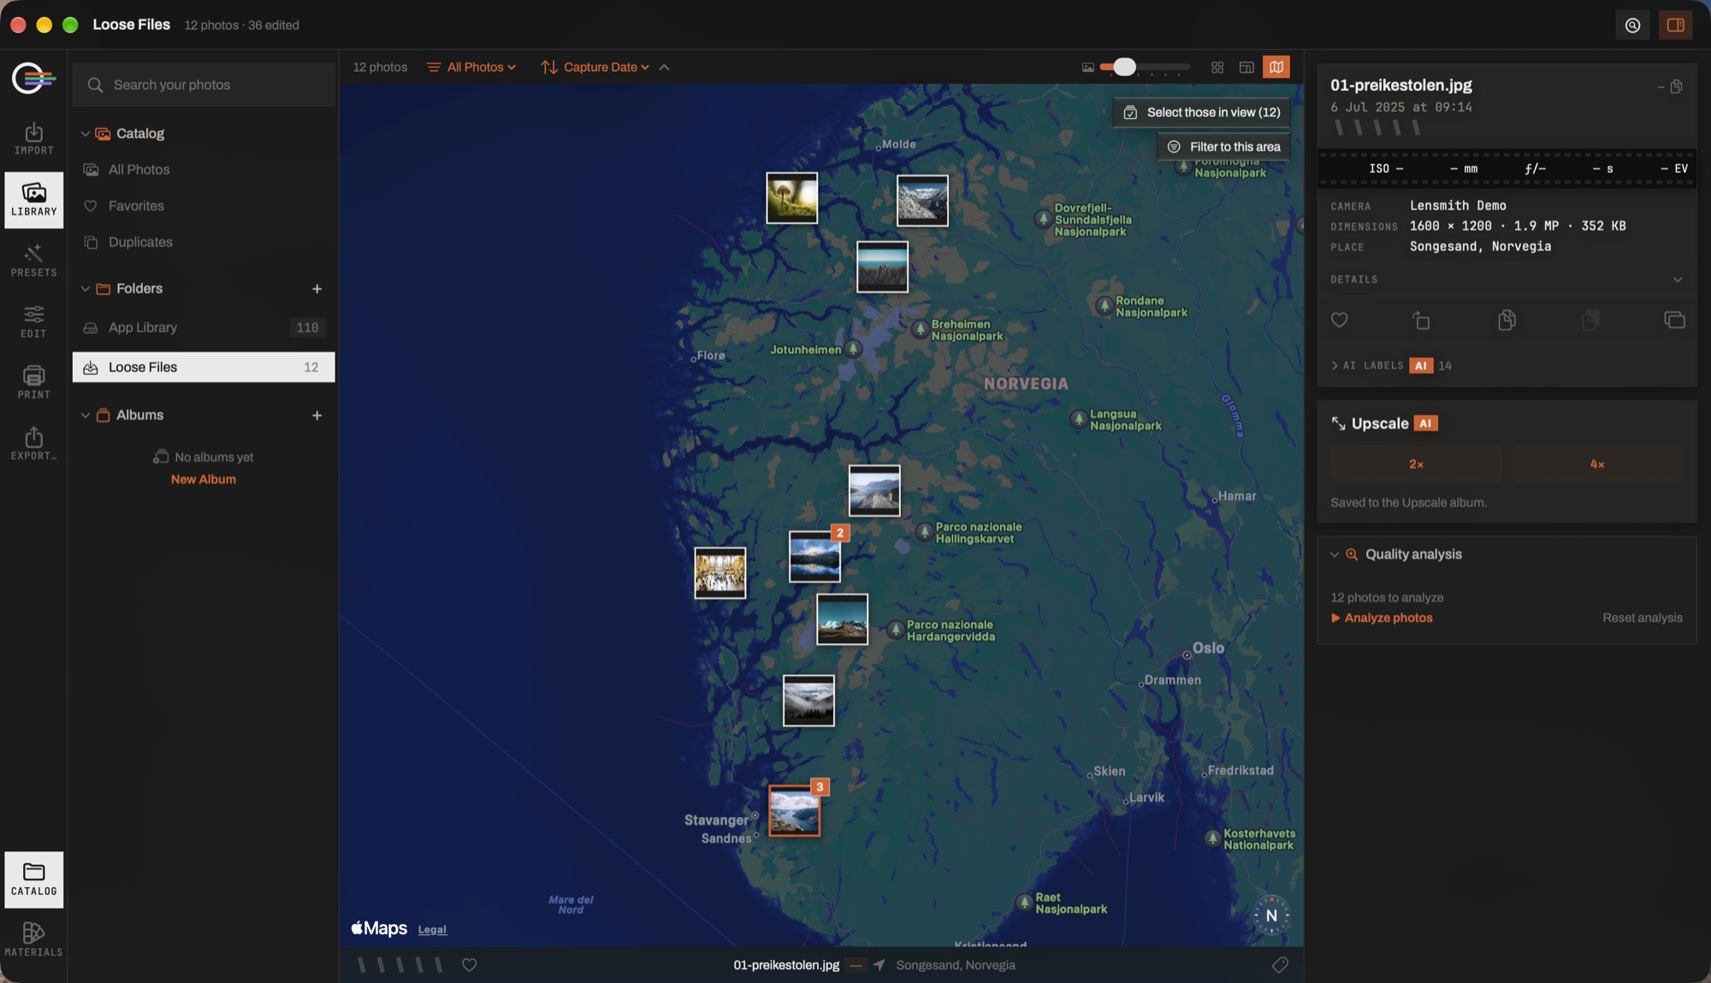This screenshot has height=983, width=1711.
Task: Click the compass north indicator on the map
Action: (1271, 915)
